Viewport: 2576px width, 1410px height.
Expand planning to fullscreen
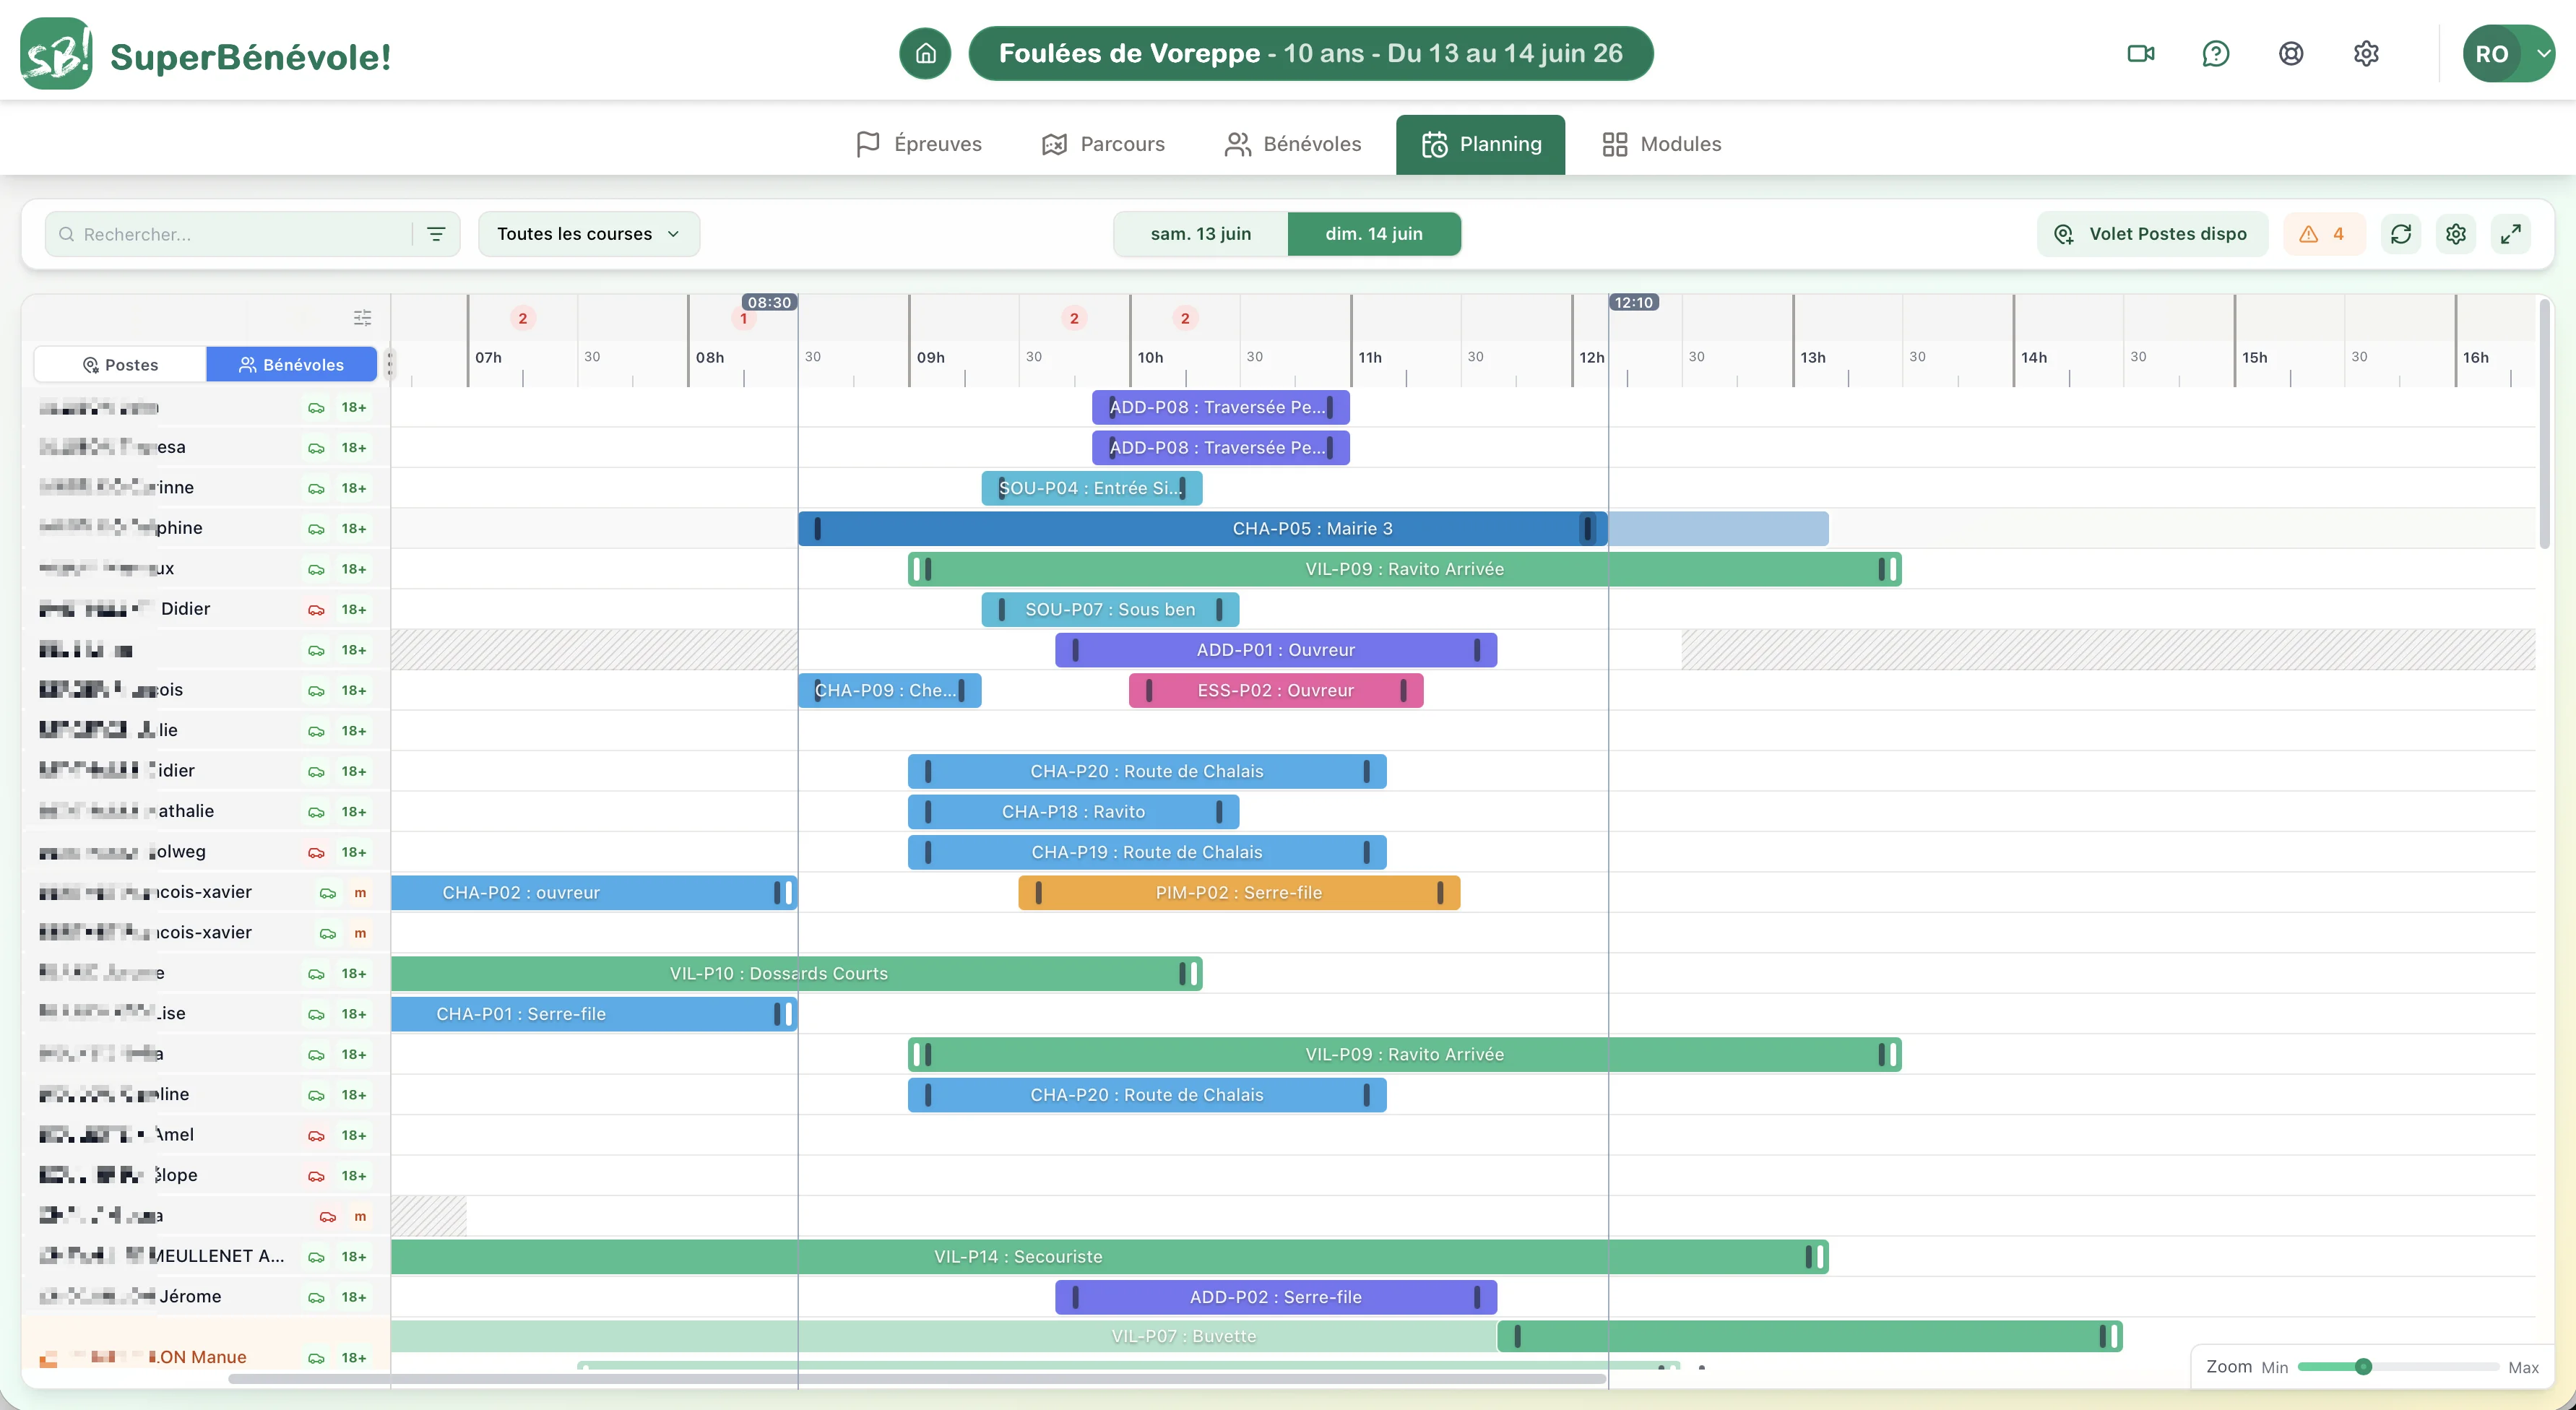pos(2510,234)
